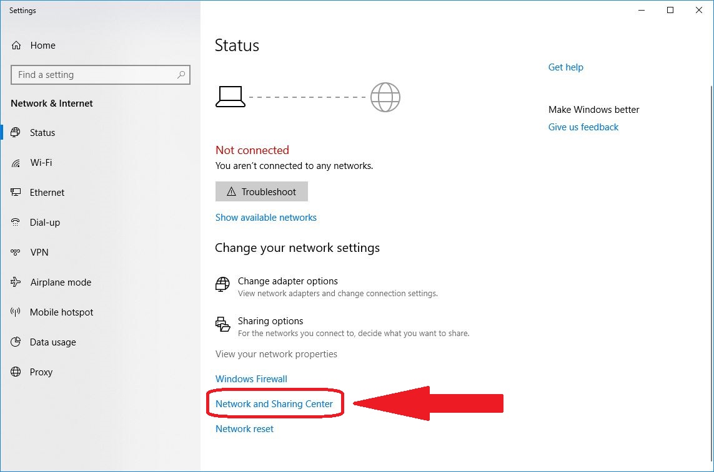Click the VPN icon
This screenshot has height=472, width=714.
[x=16, y=252]
